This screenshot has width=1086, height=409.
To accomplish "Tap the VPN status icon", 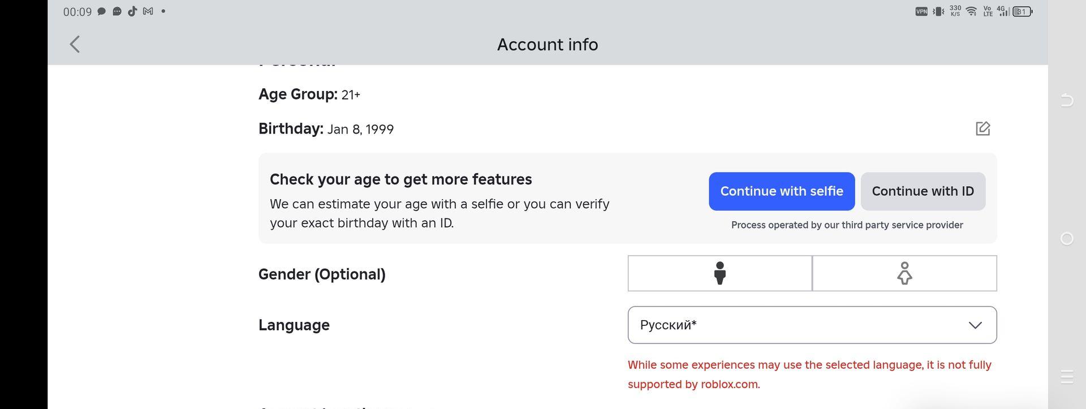I will [921, 11].
